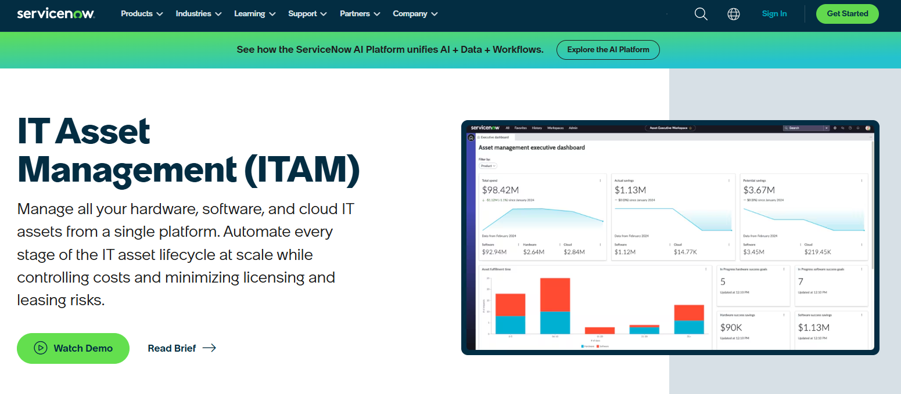Viewport: 901px width, 394px height.
Task: Select the Executive dashboard tab
Action: pyautogui.click(x=494, y=138)
